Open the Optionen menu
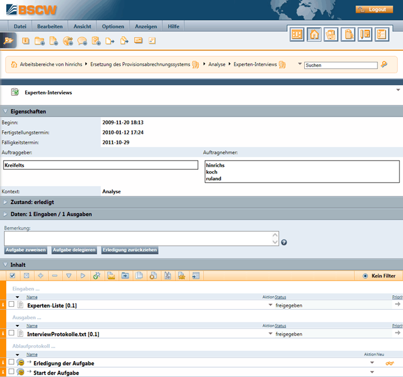 tap(113, 26)
